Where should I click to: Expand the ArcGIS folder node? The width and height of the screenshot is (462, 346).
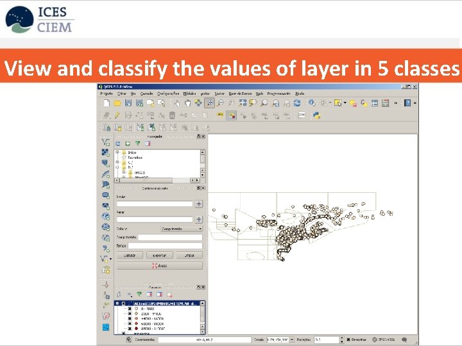tap(124, 172)
